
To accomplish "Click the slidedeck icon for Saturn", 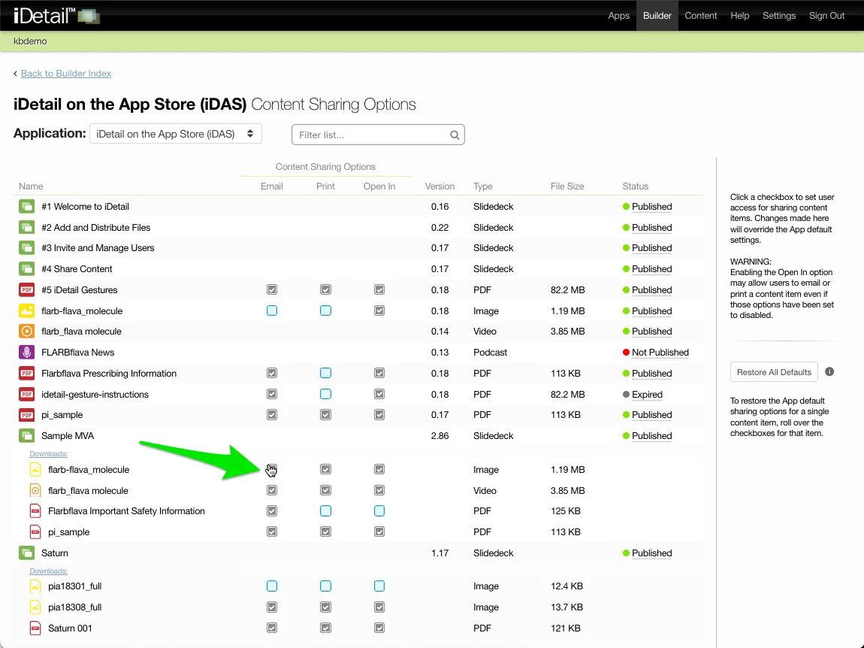I will point(27,553).
